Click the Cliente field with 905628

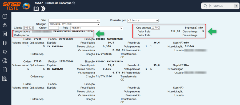coord(28,28)
